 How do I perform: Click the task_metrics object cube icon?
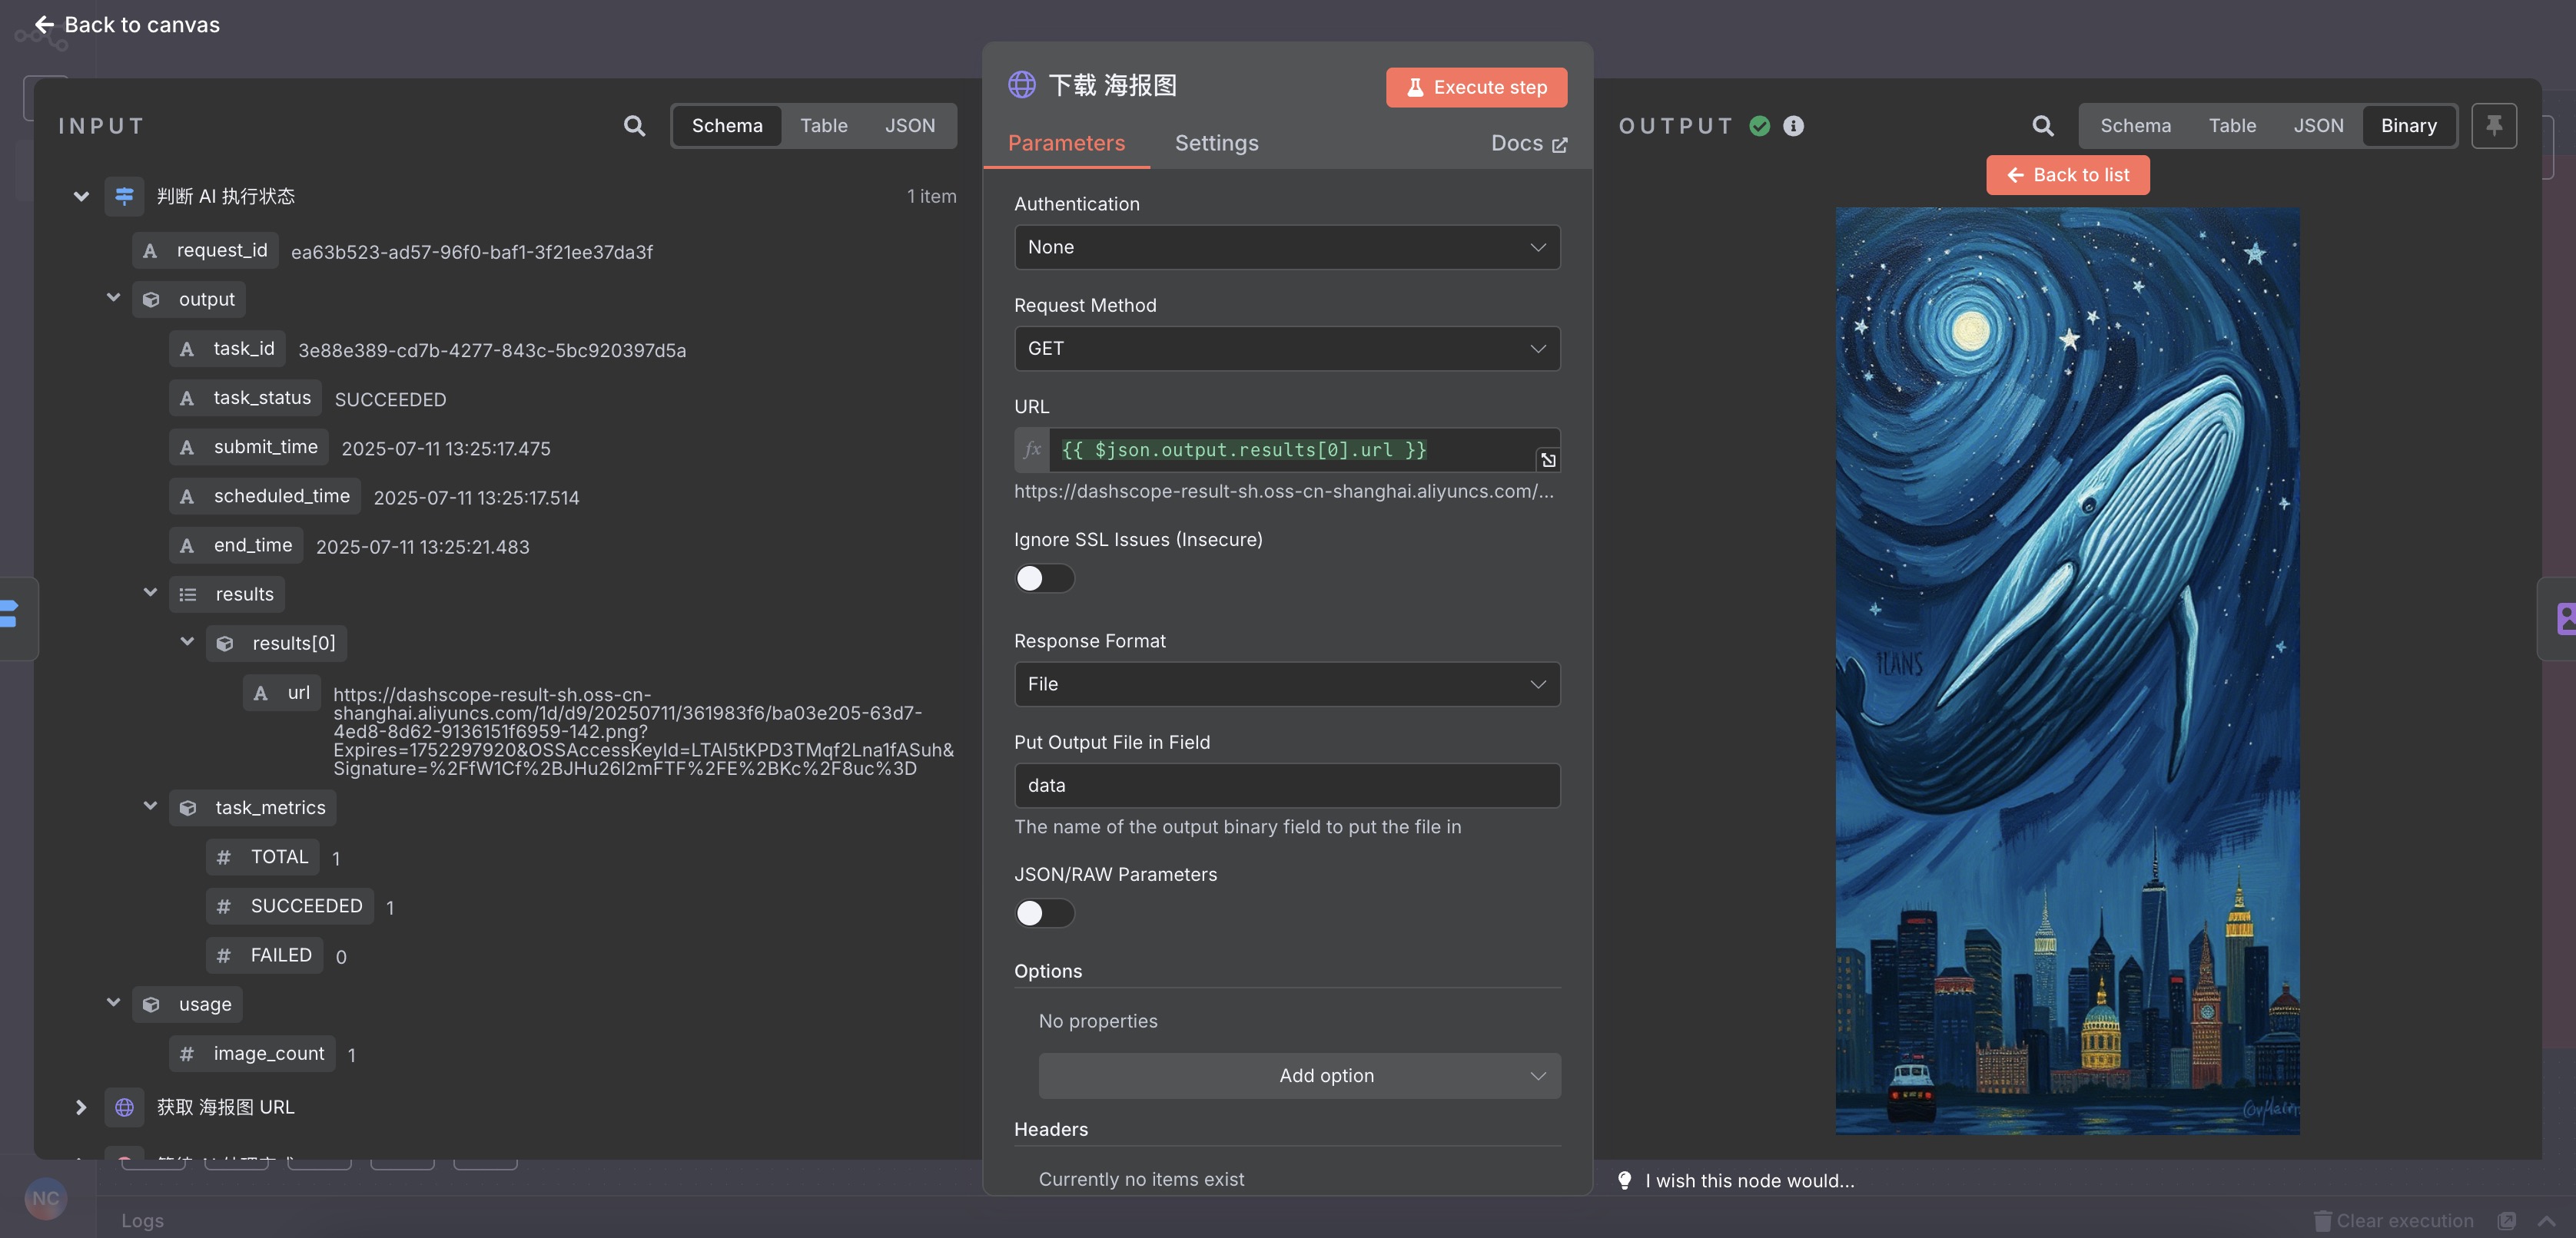(187, 807)
